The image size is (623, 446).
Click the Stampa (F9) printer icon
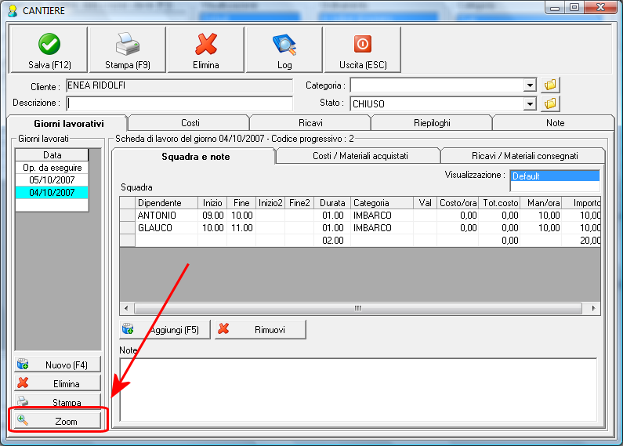[128, 44]
